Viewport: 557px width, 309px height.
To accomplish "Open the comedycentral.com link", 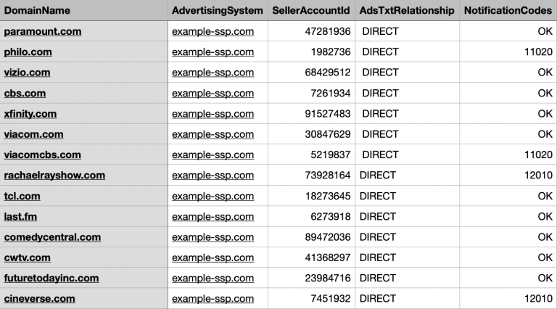I will (52, 237).
